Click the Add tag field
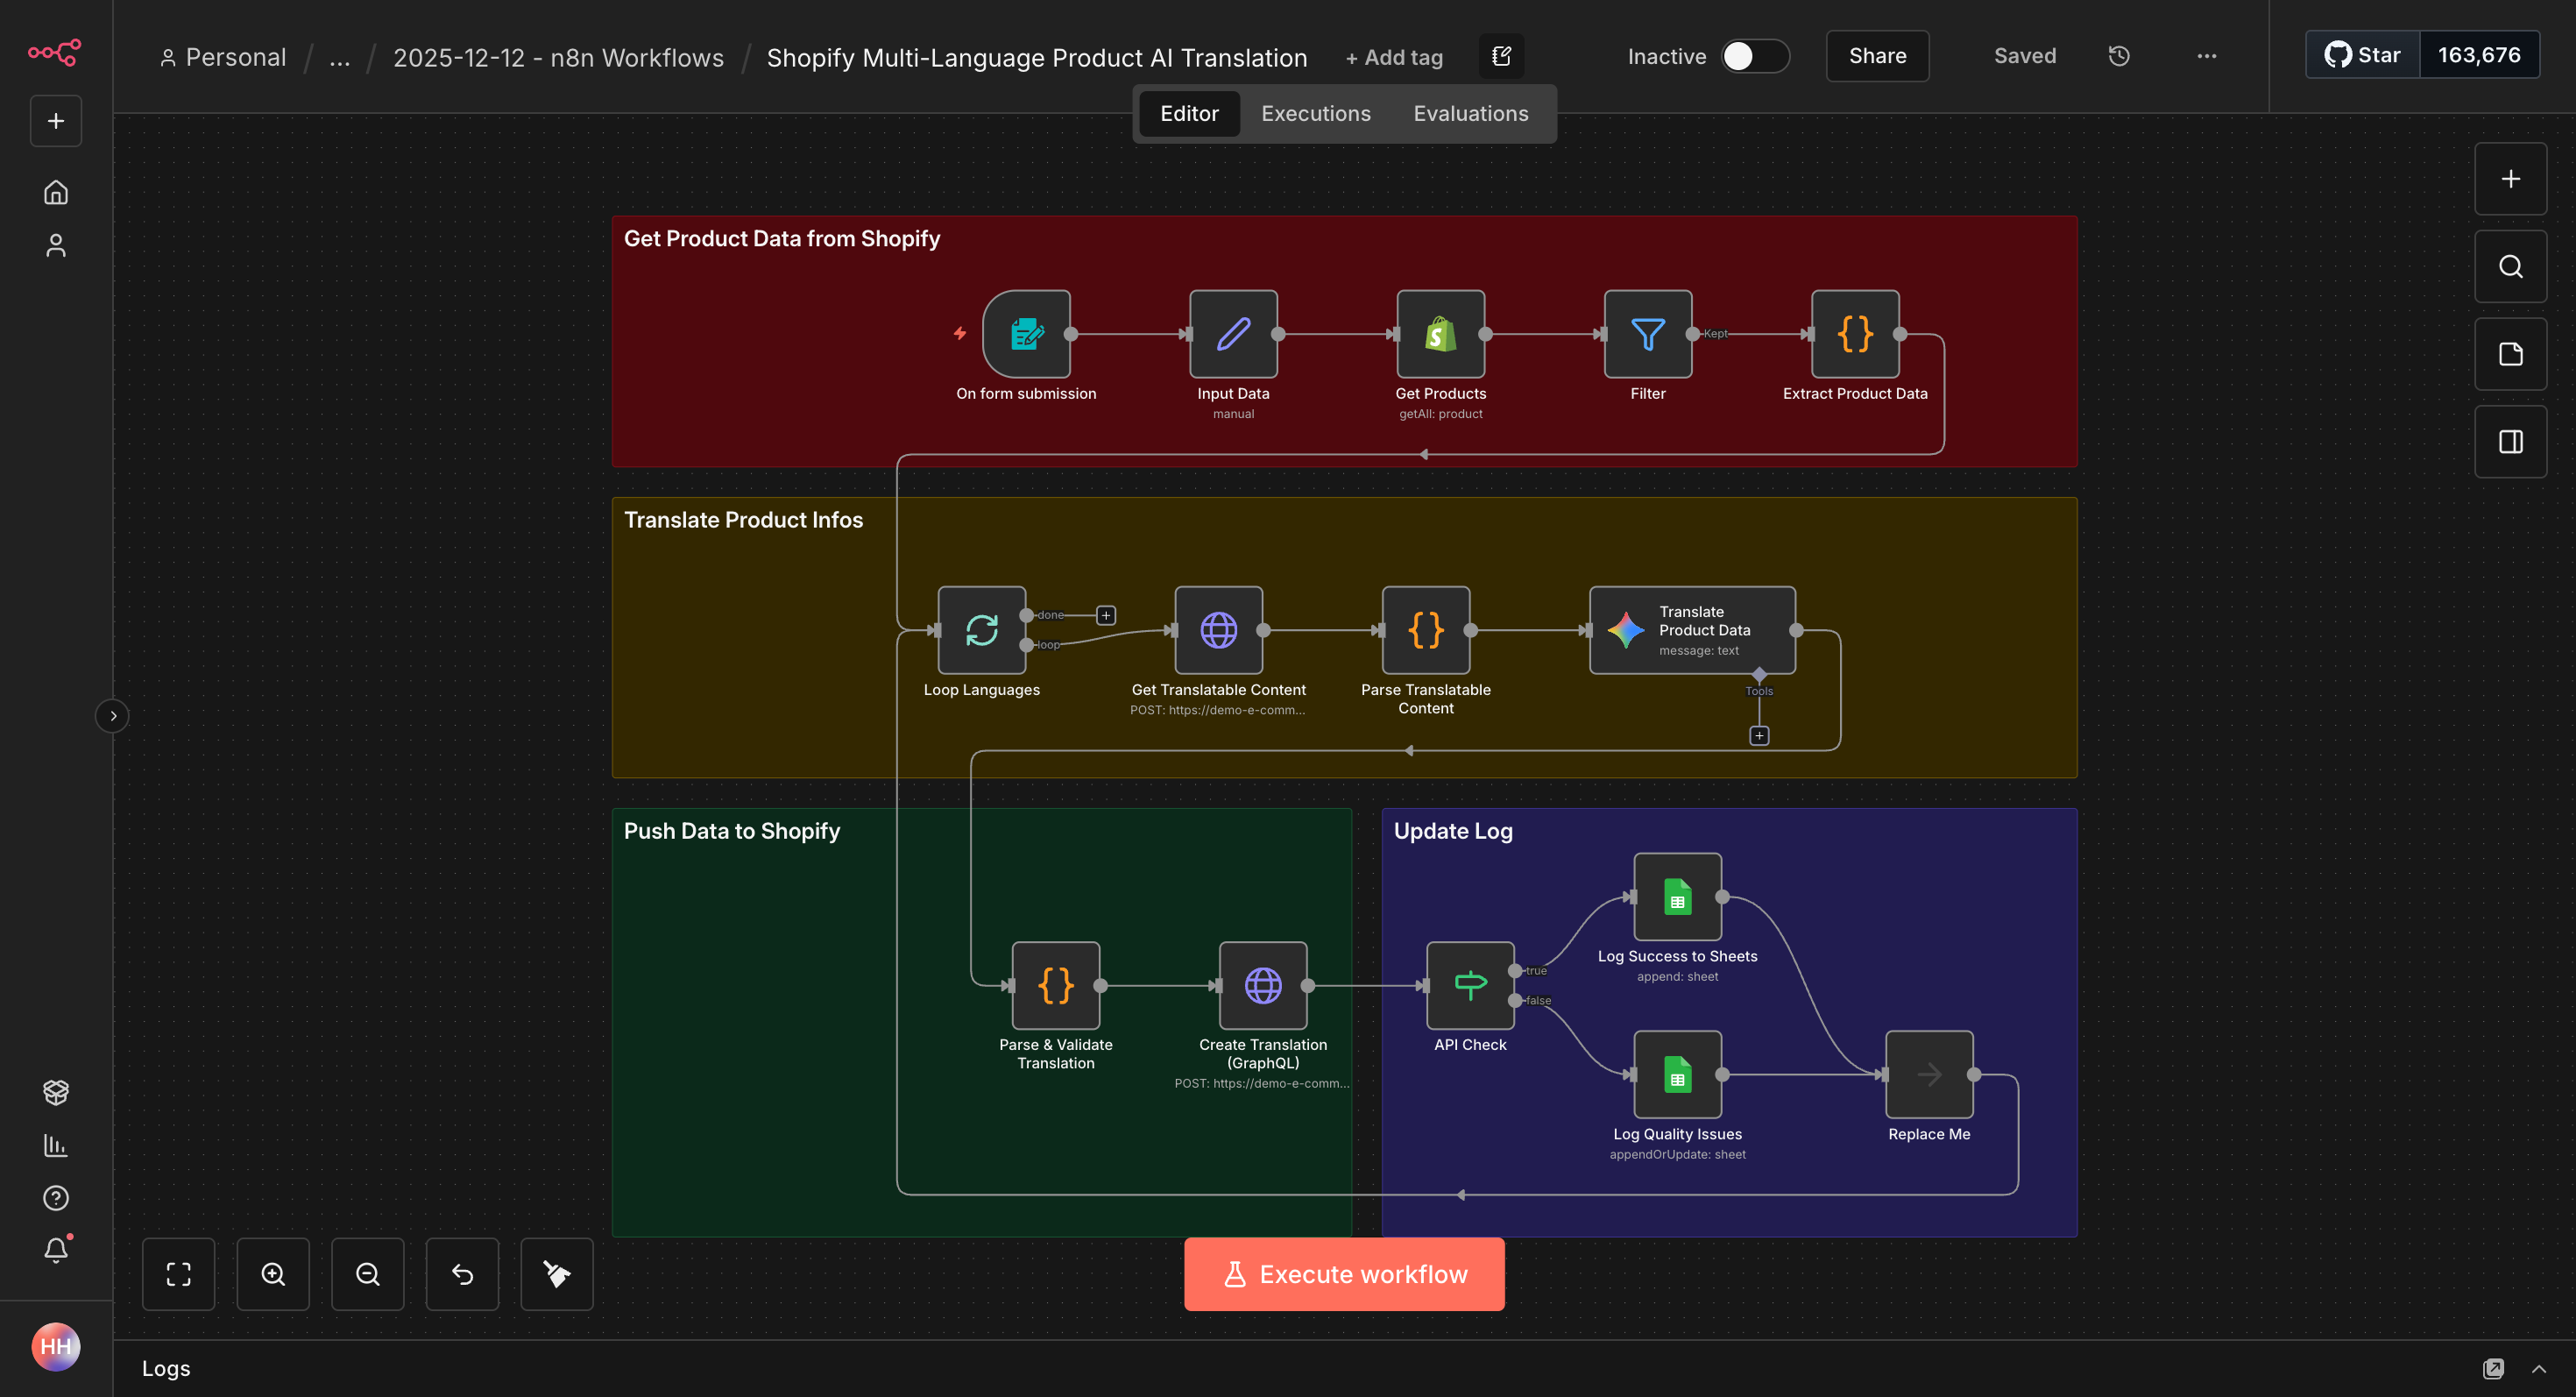 [1394, 58]
